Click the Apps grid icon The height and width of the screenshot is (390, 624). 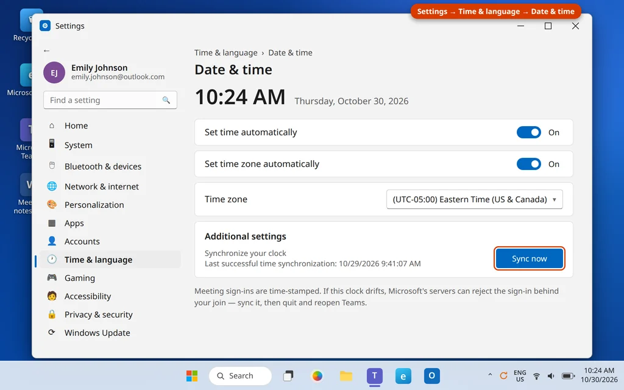[x=52, y=223]
